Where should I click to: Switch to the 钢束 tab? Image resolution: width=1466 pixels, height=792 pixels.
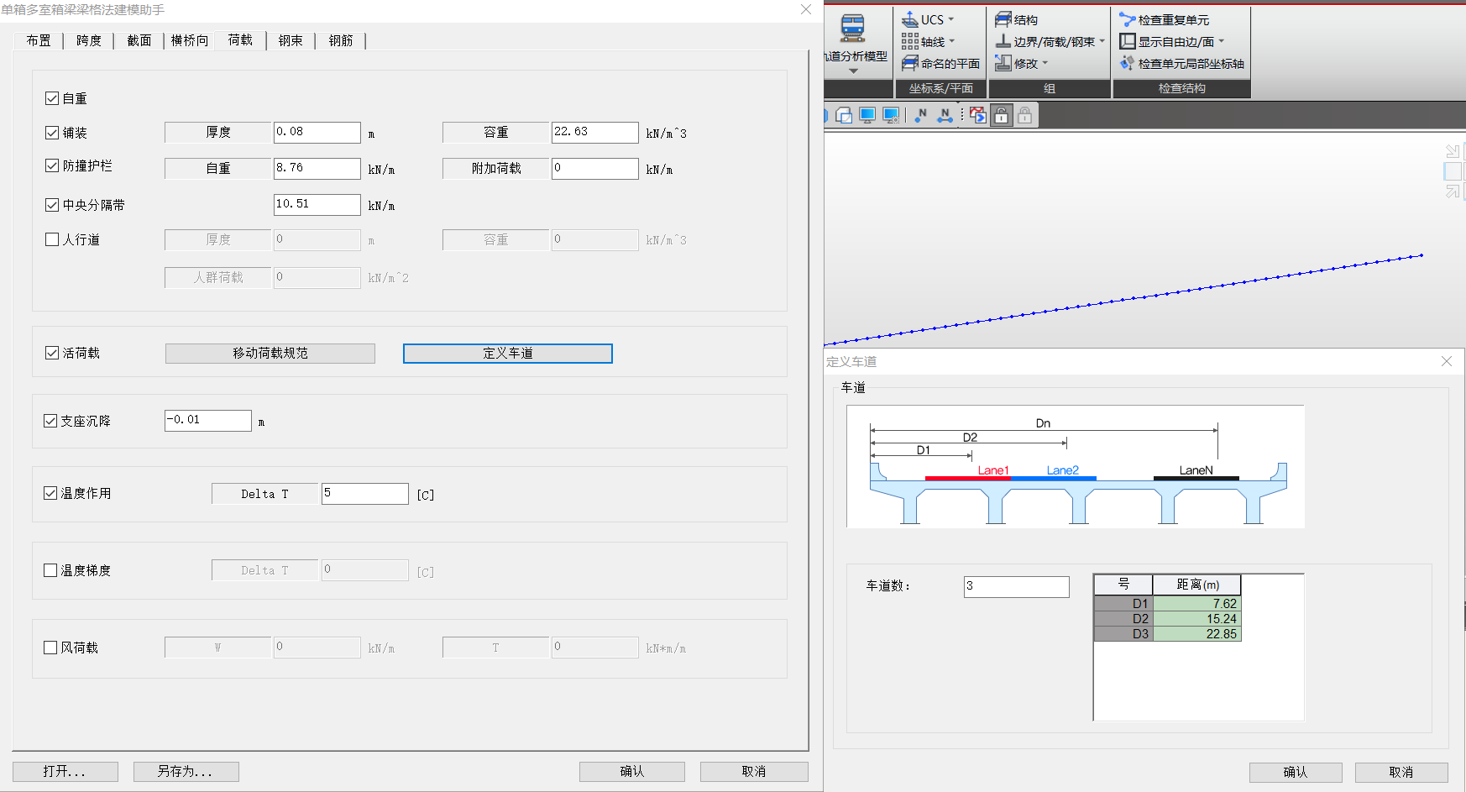coord(291,40)
